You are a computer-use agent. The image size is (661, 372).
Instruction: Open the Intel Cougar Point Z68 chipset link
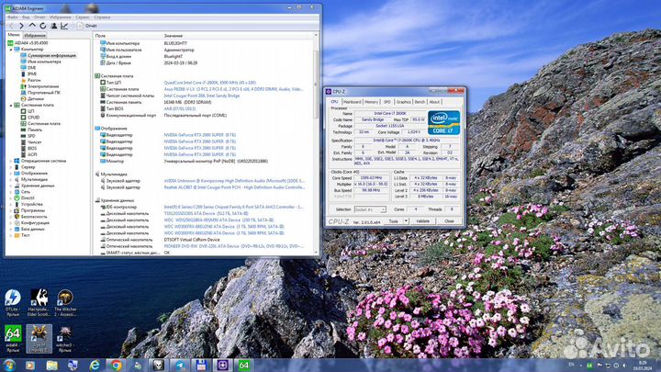[x=201, y=96]
